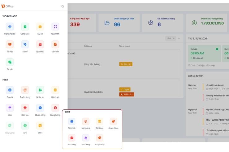Open the Đào tạo app
Viewport: 229px width, 152px height.
25,108
